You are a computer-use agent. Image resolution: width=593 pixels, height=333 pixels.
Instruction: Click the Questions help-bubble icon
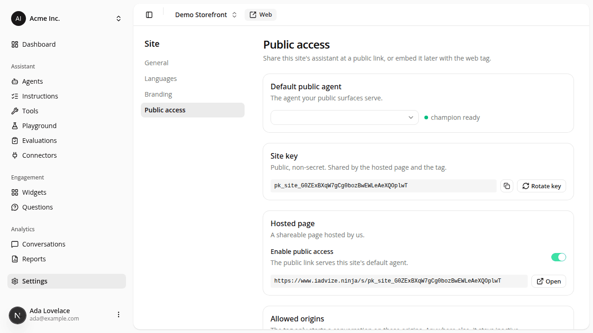point(15,207)
